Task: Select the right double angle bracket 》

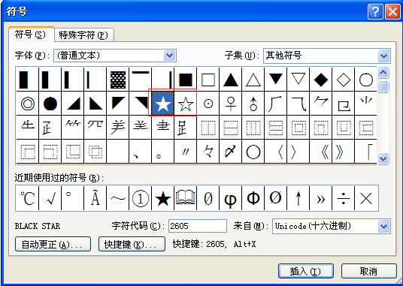Action: coord(344,152)
